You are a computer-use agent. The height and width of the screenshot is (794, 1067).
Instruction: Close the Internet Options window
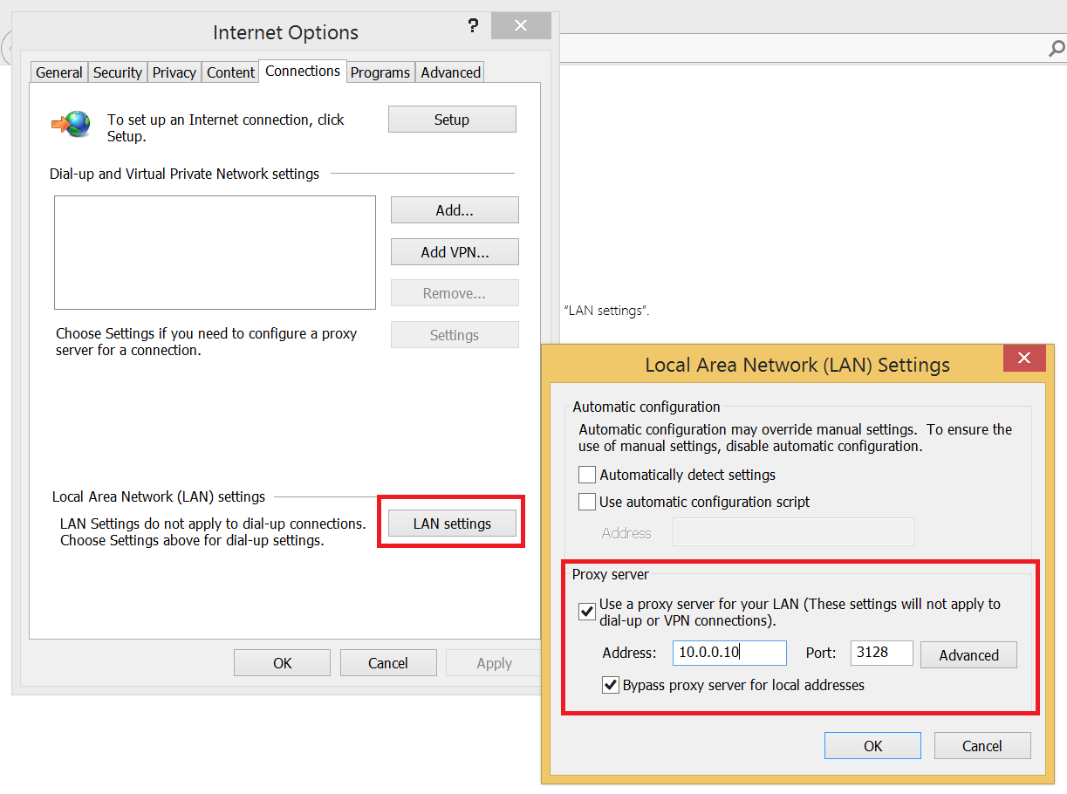521,26
